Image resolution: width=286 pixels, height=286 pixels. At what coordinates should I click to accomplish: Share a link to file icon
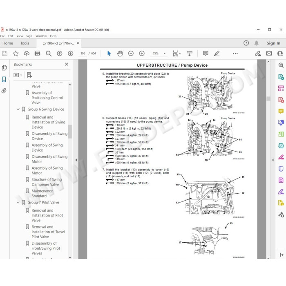click(x=258, y=54)
